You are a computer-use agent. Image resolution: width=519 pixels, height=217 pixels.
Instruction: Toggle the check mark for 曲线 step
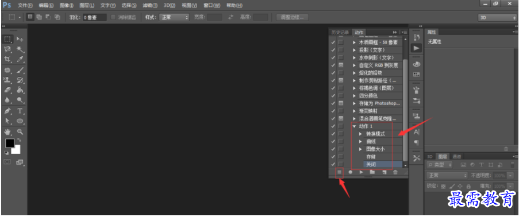[333, 141]
